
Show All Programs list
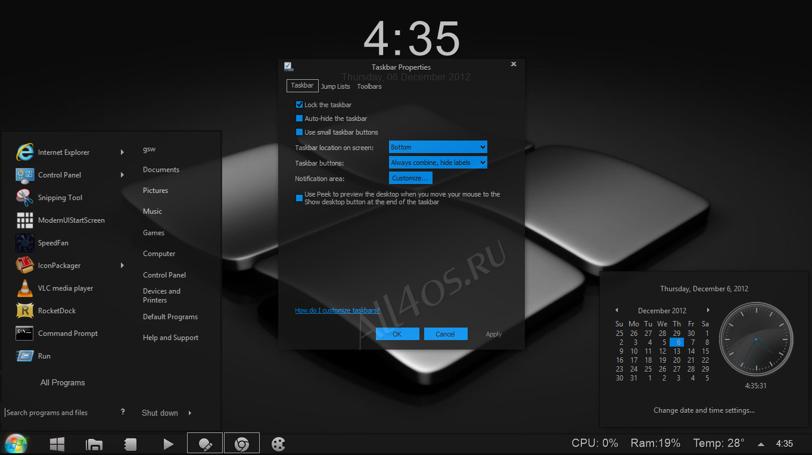pyautogui.click(x=63, y=383)
